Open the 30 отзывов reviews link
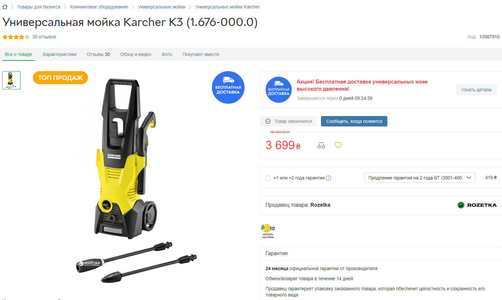Image resolution: width=502 pixels, height=300 pixels. point(44,37)
